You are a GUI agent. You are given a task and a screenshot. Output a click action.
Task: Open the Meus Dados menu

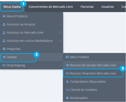click(12, 7)
